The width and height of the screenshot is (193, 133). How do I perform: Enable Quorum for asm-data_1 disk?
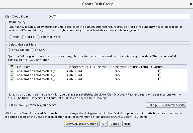click(x=159, y=71)
